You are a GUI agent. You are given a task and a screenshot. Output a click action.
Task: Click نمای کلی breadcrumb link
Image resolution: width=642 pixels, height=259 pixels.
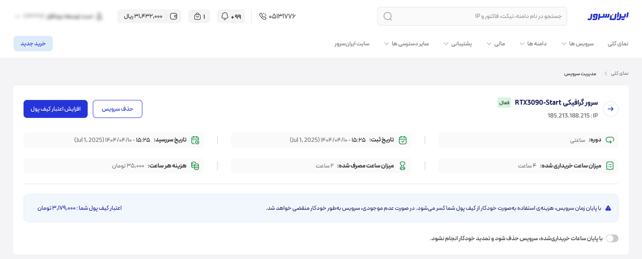[x=620, y=73]
